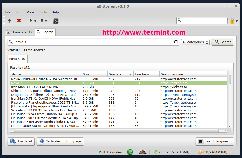Clear the search query text
This screenshot has width=242, height=158.
click(175, 42)
